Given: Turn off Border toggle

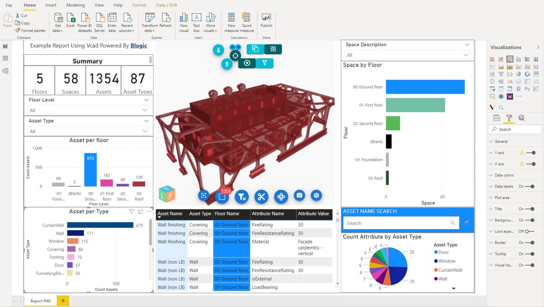Looking at the screenshot, I should 530,243.
